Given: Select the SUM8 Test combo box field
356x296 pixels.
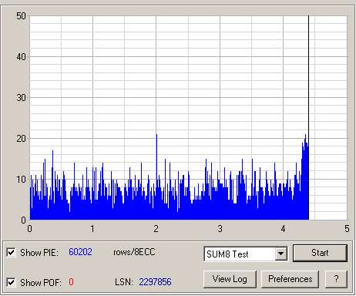Looking at the screenshot, I should [246, 254].
